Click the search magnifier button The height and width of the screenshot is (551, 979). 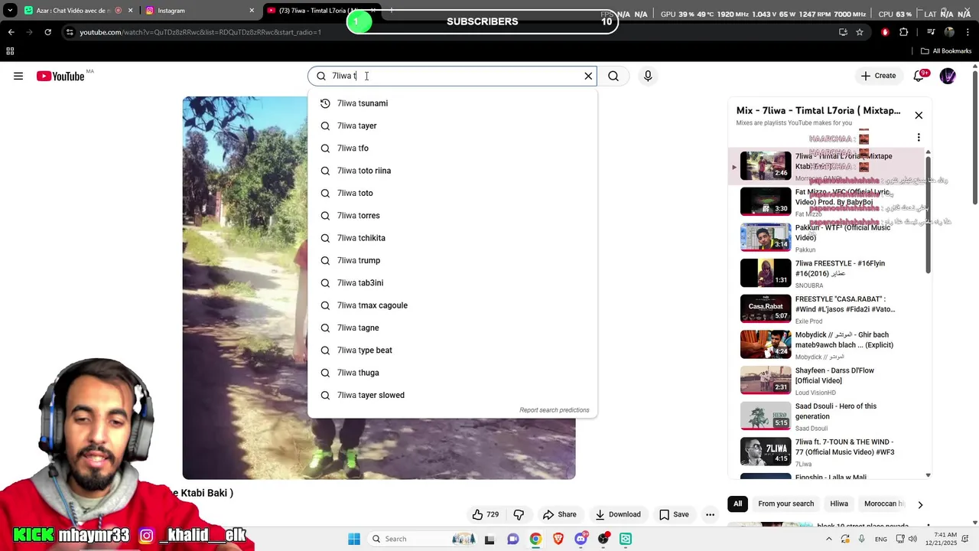point(613,76)
